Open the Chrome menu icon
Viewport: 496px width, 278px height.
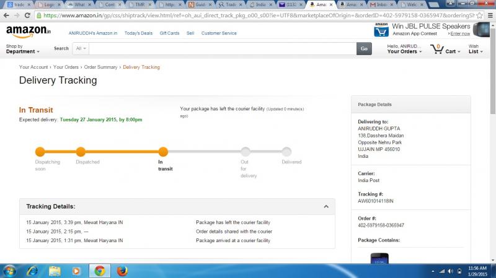click(490, 15)
